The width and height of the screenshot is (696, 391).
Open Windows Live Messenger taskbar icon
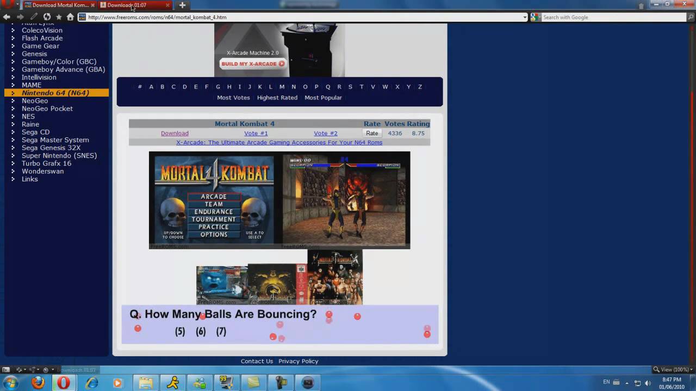tap(200, 383)
